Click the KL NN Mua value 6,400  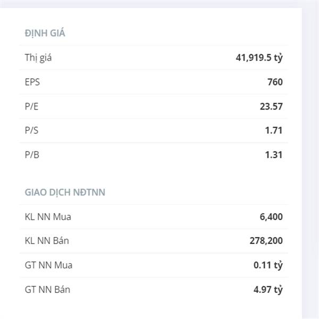pos(271,217)
